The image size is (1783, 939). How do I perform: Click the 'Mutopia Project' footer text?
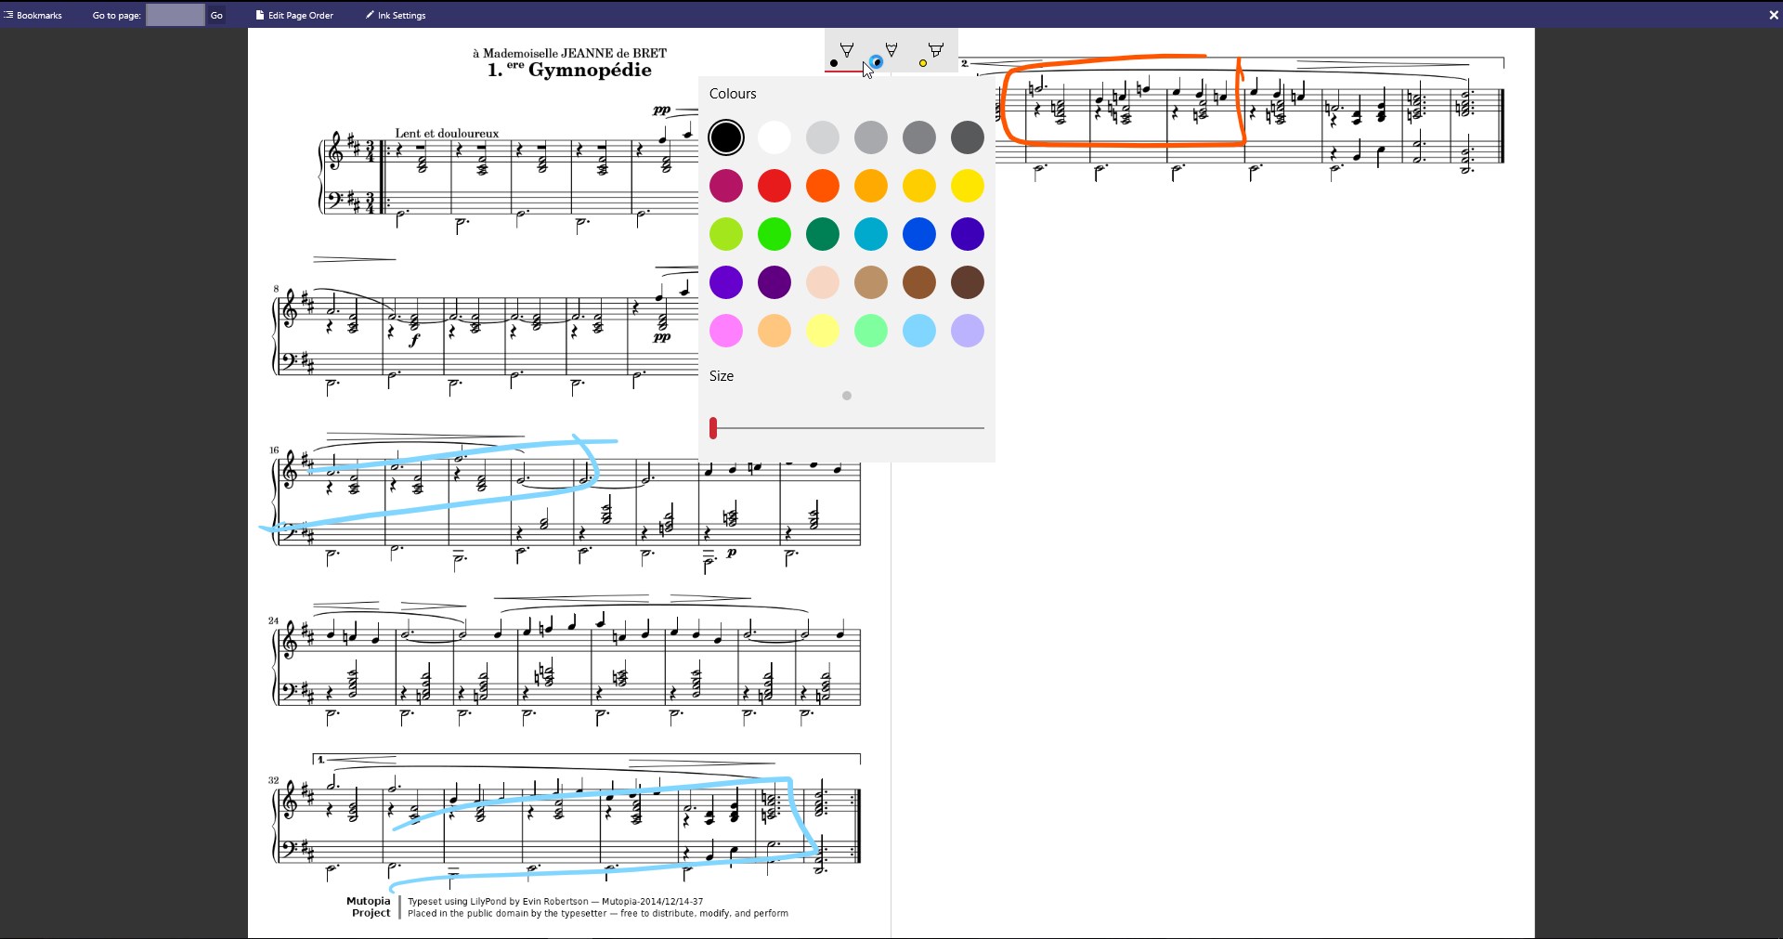click(x=369, y=906)
